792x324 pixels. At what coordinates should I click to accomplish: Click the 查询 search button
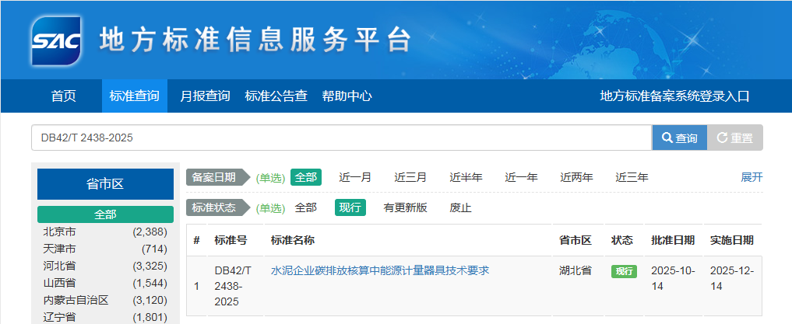pos(679,138)
